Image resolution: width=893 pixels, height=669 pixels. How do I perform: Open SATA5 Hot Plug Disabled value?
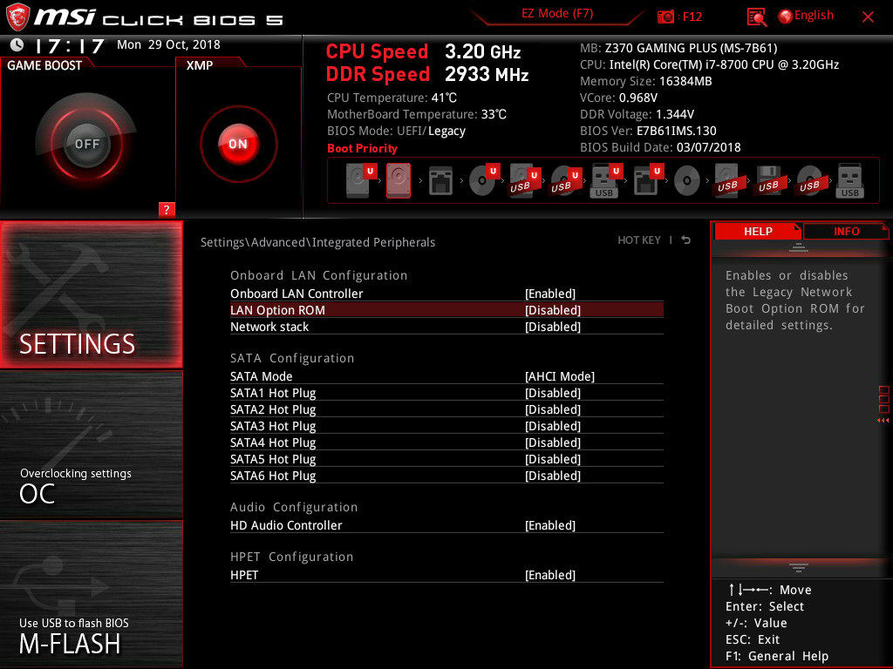click(552, 458)
